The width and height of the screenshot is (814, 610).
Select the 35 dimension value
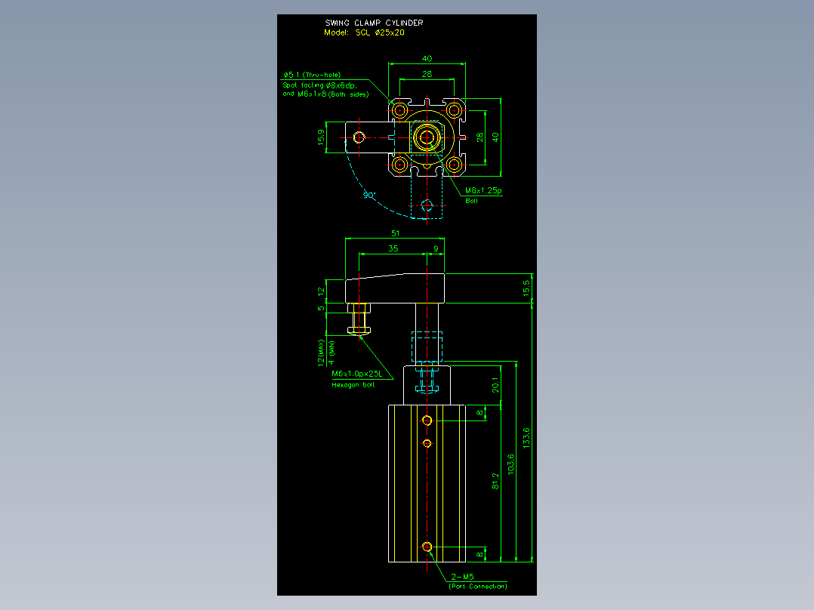click(393, 248)
